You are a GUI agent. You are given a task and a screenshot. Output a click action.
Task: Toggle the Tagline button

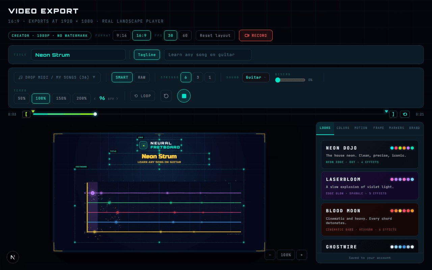tap(147, 55)
